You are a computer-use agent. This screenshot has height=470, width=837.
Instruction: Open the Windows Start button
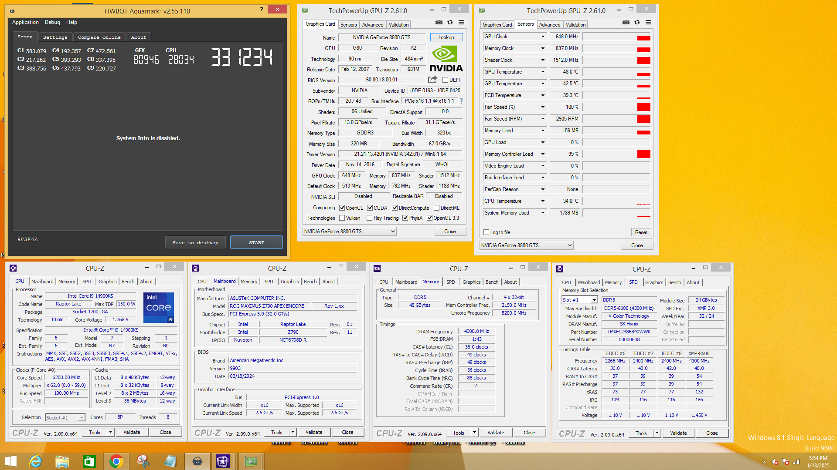point(10,461)
